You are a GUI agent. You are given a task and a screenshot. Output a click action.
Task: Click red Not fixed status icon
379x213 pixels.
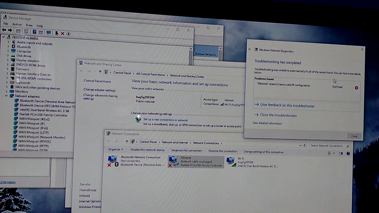click(356, 88)
